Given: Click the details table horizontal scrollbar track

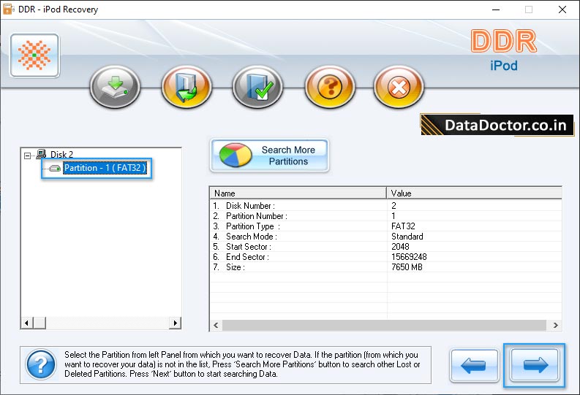Looking at the screenshot, I should pos(384,325).
